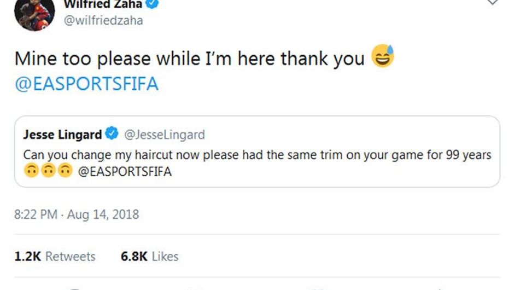514x290 pixels.
Task: Click the sweat-smile emoji in the tweet
Action: 382,56
